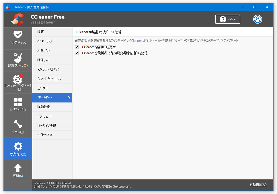The width and height of the screenshot is (277, 194).
Task: Open the クッキーリスト page
Action: pyautogui.click(x=52, y=41)
